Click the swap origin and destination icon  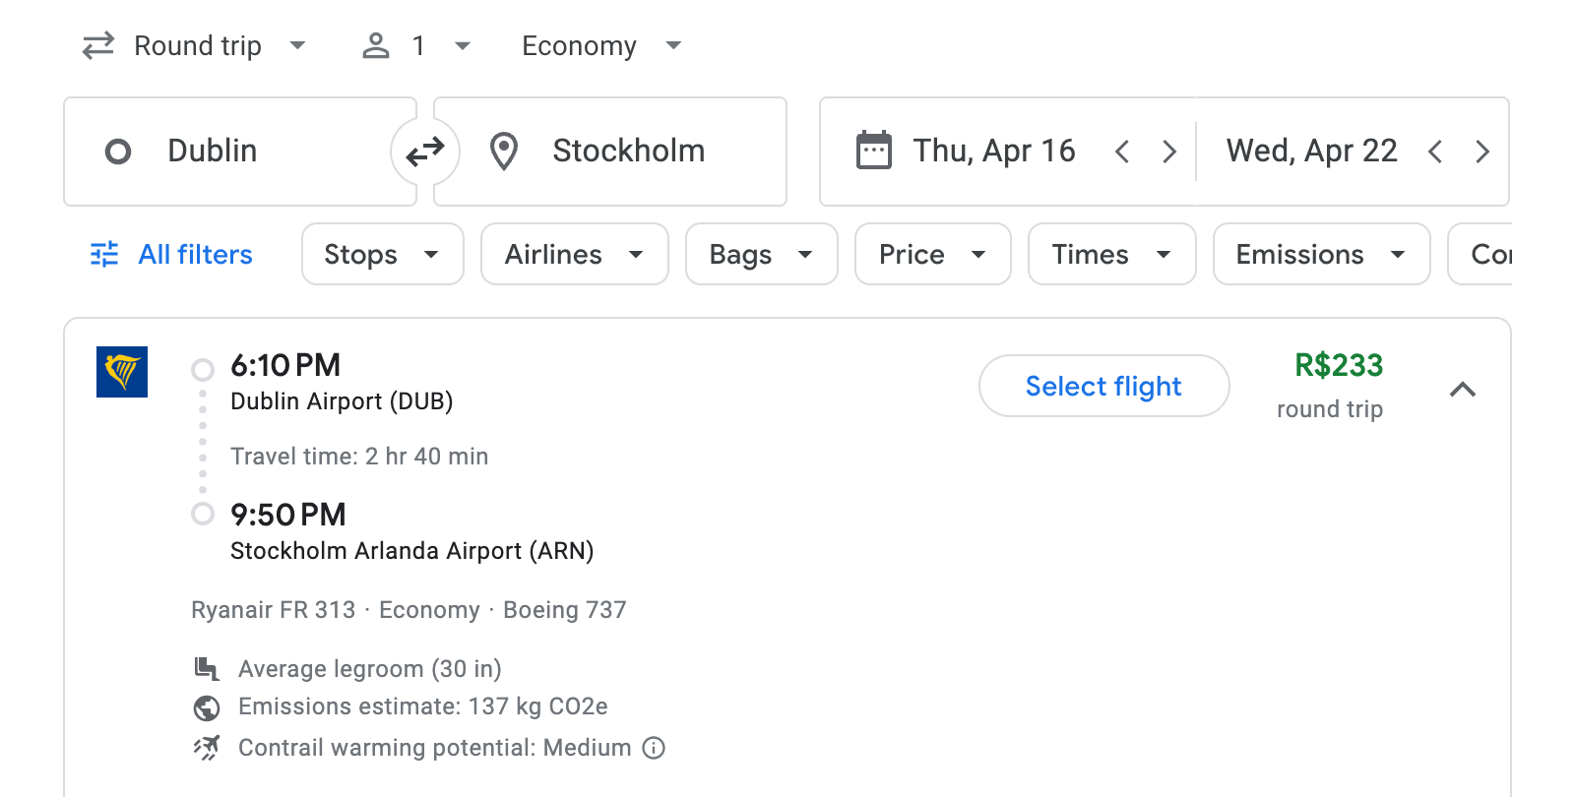[x=423, y=151]
